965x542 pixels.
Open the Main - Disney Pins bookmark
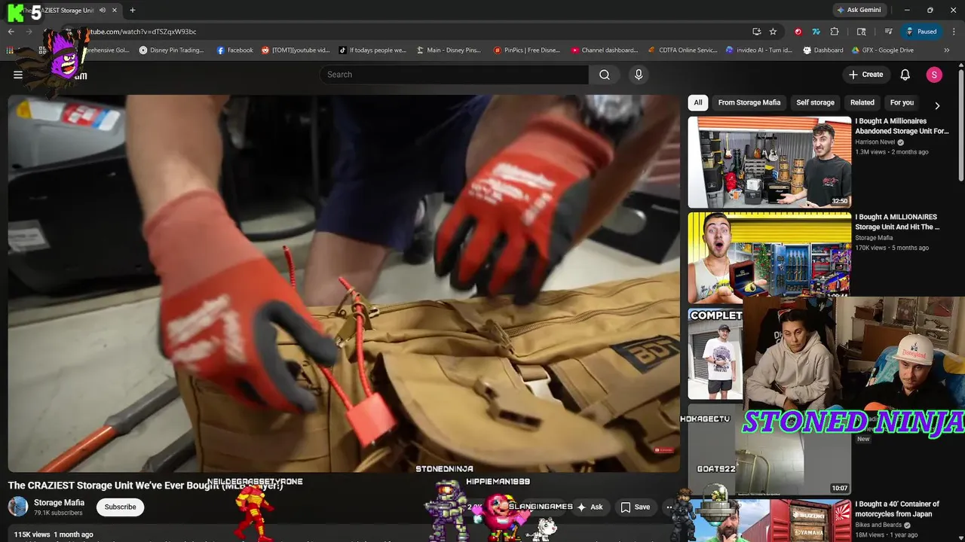pos(449,50)
